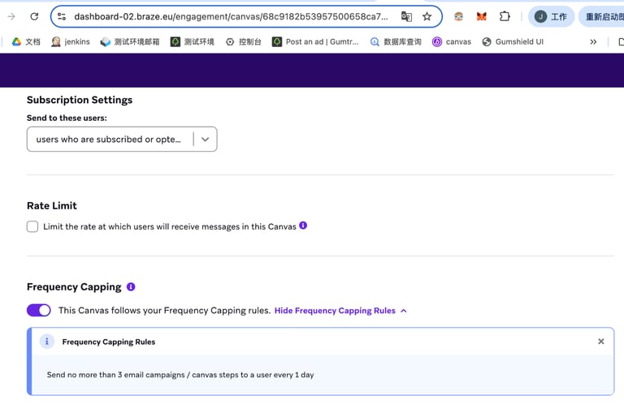624x417 pixels.
Task: Open the jenkins bookmark
Action: 71,41
